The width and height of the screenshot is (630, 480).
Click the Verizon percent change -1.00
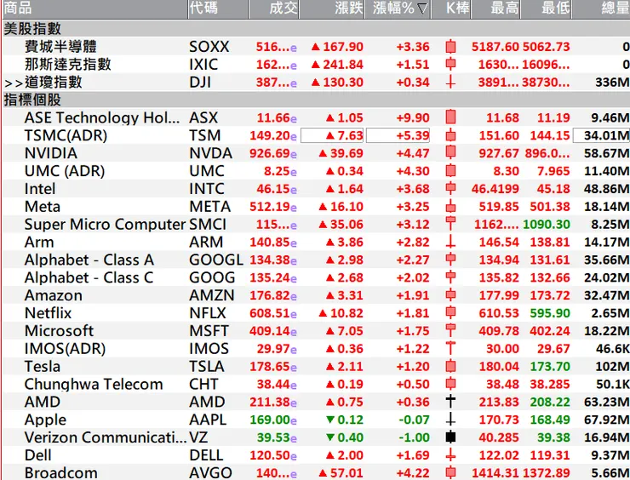pyautogui.click(x=414, y=437)
